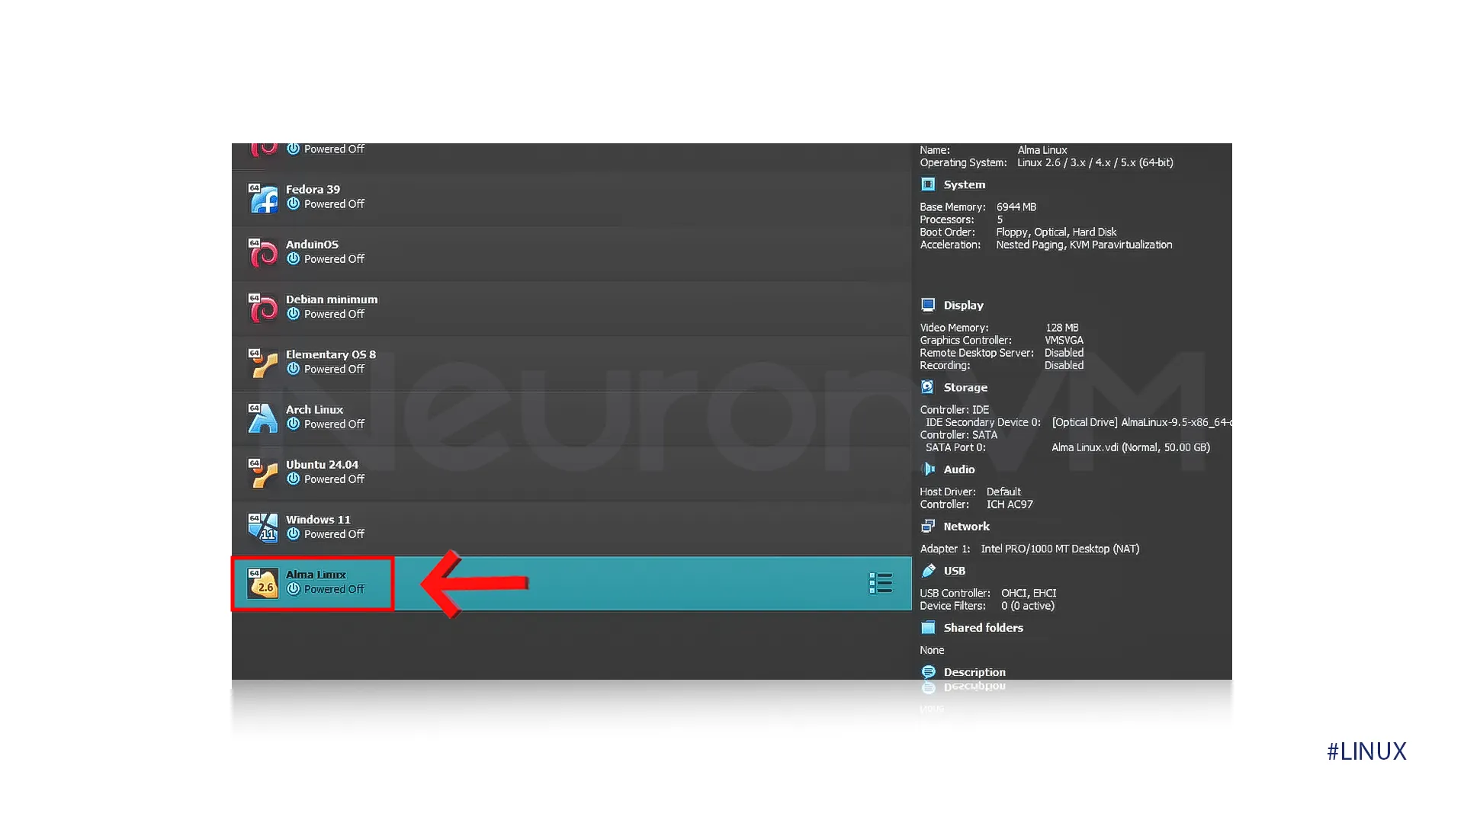Viewport: 1464px width, 823px height.
Task: Select the Ubuntu 24.04 machine name
Action: click(x=322, y=464)
